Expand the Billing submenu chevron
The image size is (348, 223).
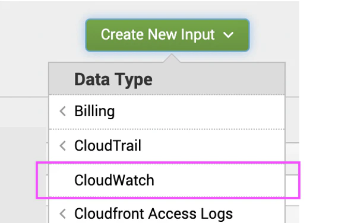coord(63,111)
